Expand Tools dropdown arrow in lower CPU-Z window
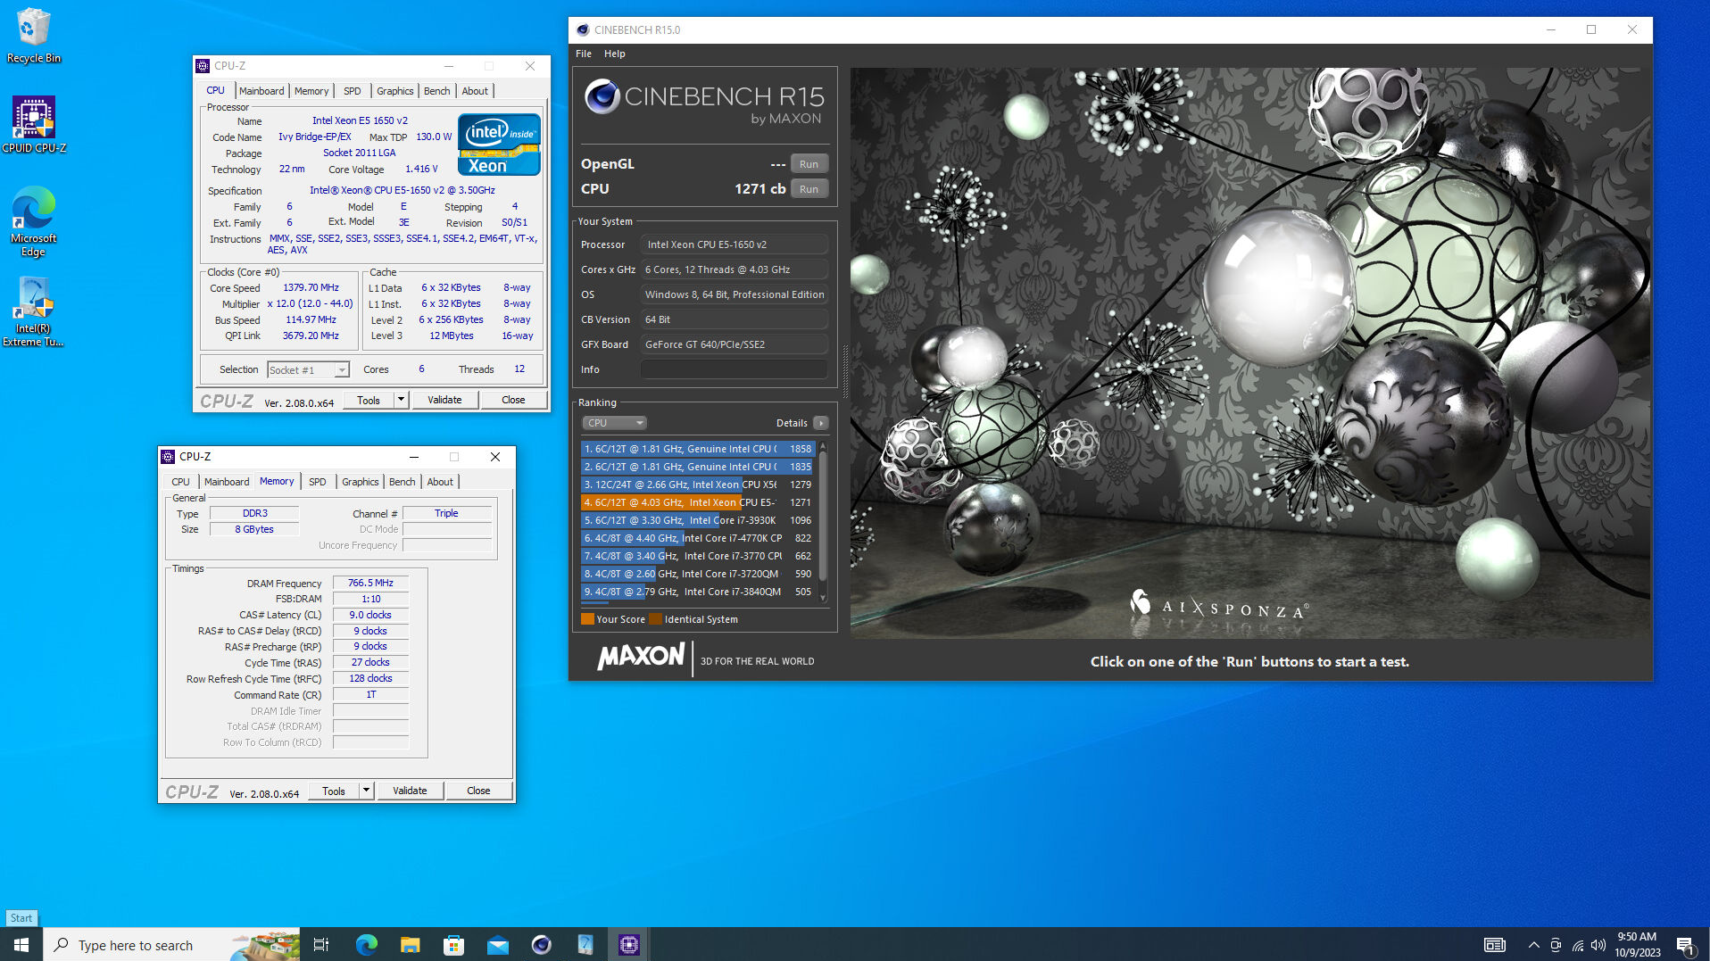This screenshot has height=961, width=1710. tap(366, 791)
